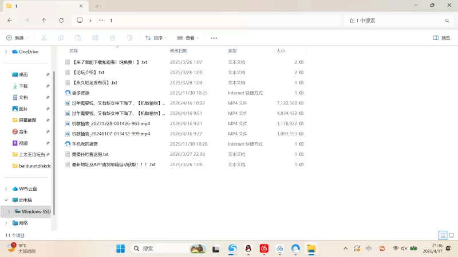Open the three-dots more options menu
Viewport: 458px width, 257px height.
(214, 38)
